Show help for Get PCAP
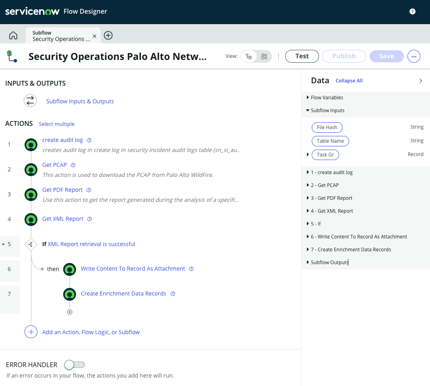The image size is (430, 386). pos(73,165)
